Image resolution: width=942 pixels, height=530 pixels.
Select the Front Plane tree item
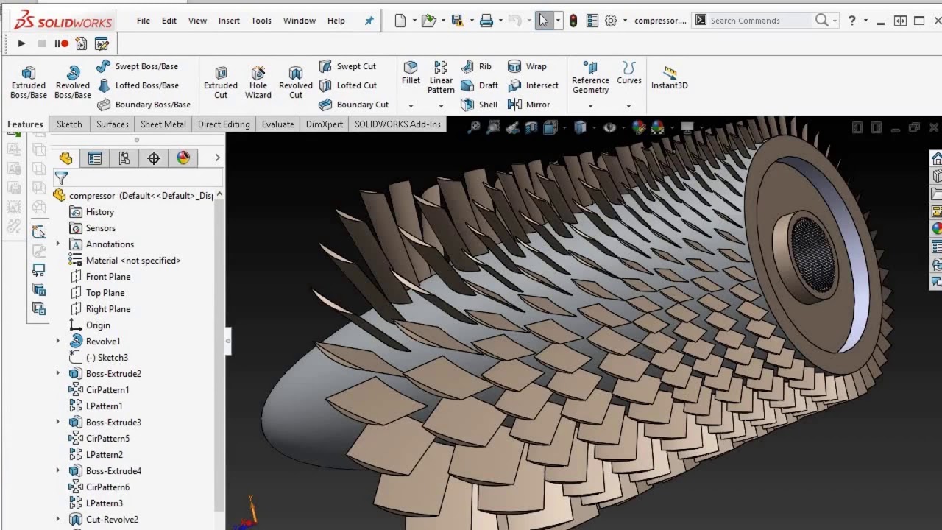(99, 277)
